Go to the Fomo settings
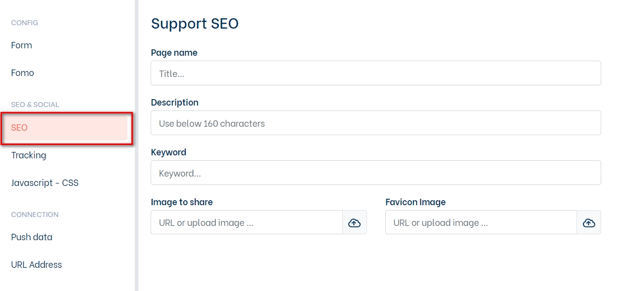Viewport: 617px width, 291px height. (x=23, y=73)
